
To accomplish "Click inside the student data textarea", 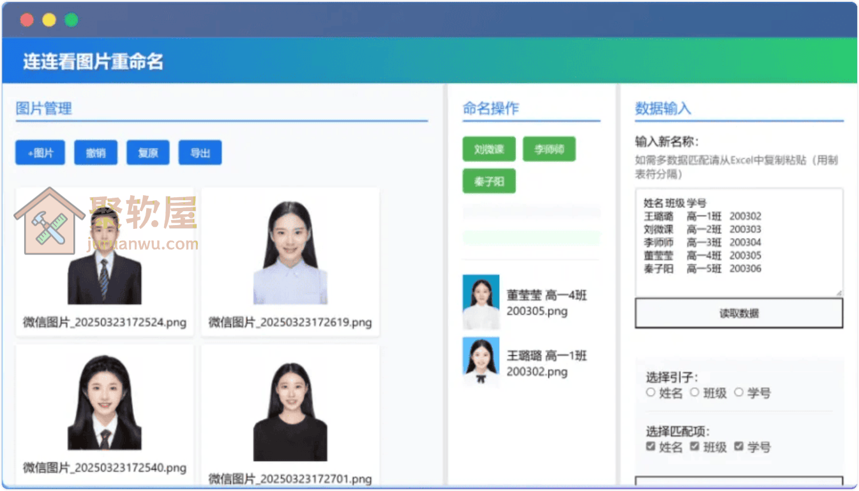I will click(738, 246).
